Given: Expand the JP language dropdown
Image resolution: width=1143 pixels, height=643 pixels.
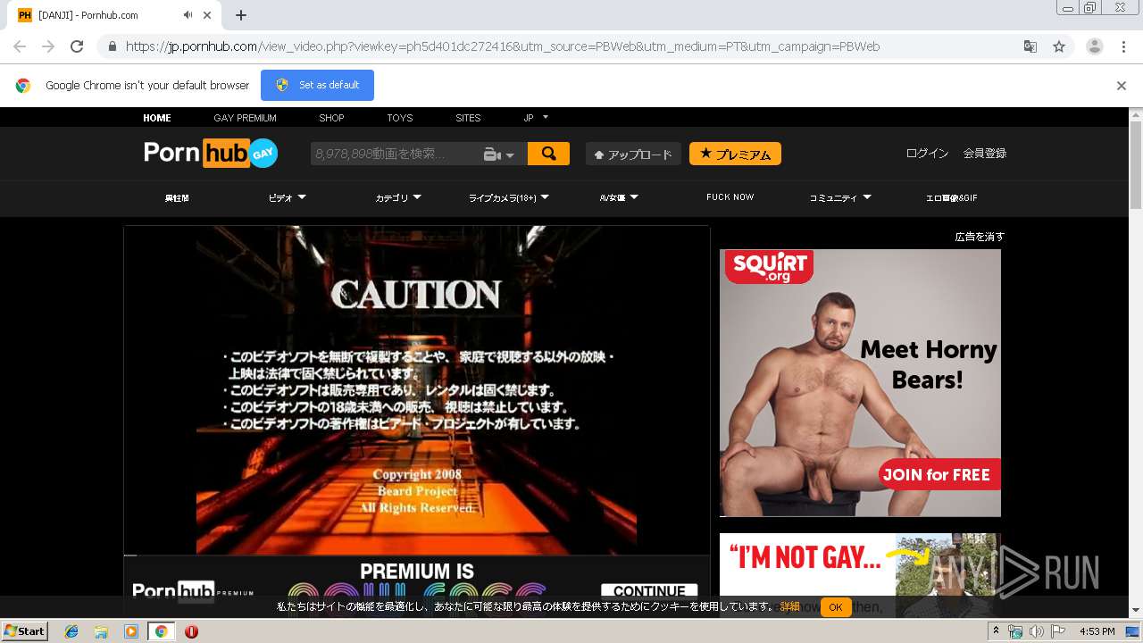Looking at the screenshot, I should (x=536, y=118).
